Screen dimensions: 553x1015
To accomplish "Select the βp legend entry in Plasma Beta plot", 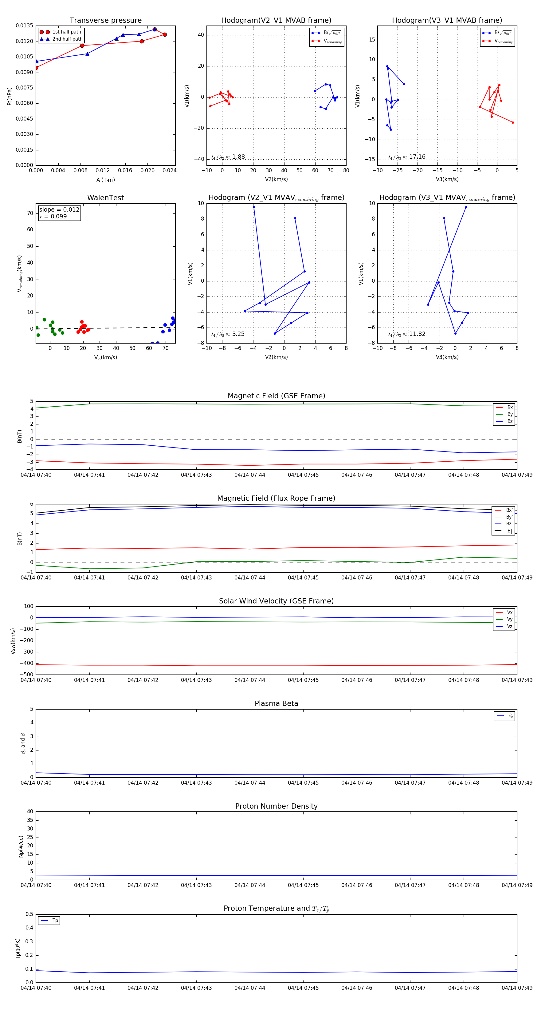I will pos(504,716).
